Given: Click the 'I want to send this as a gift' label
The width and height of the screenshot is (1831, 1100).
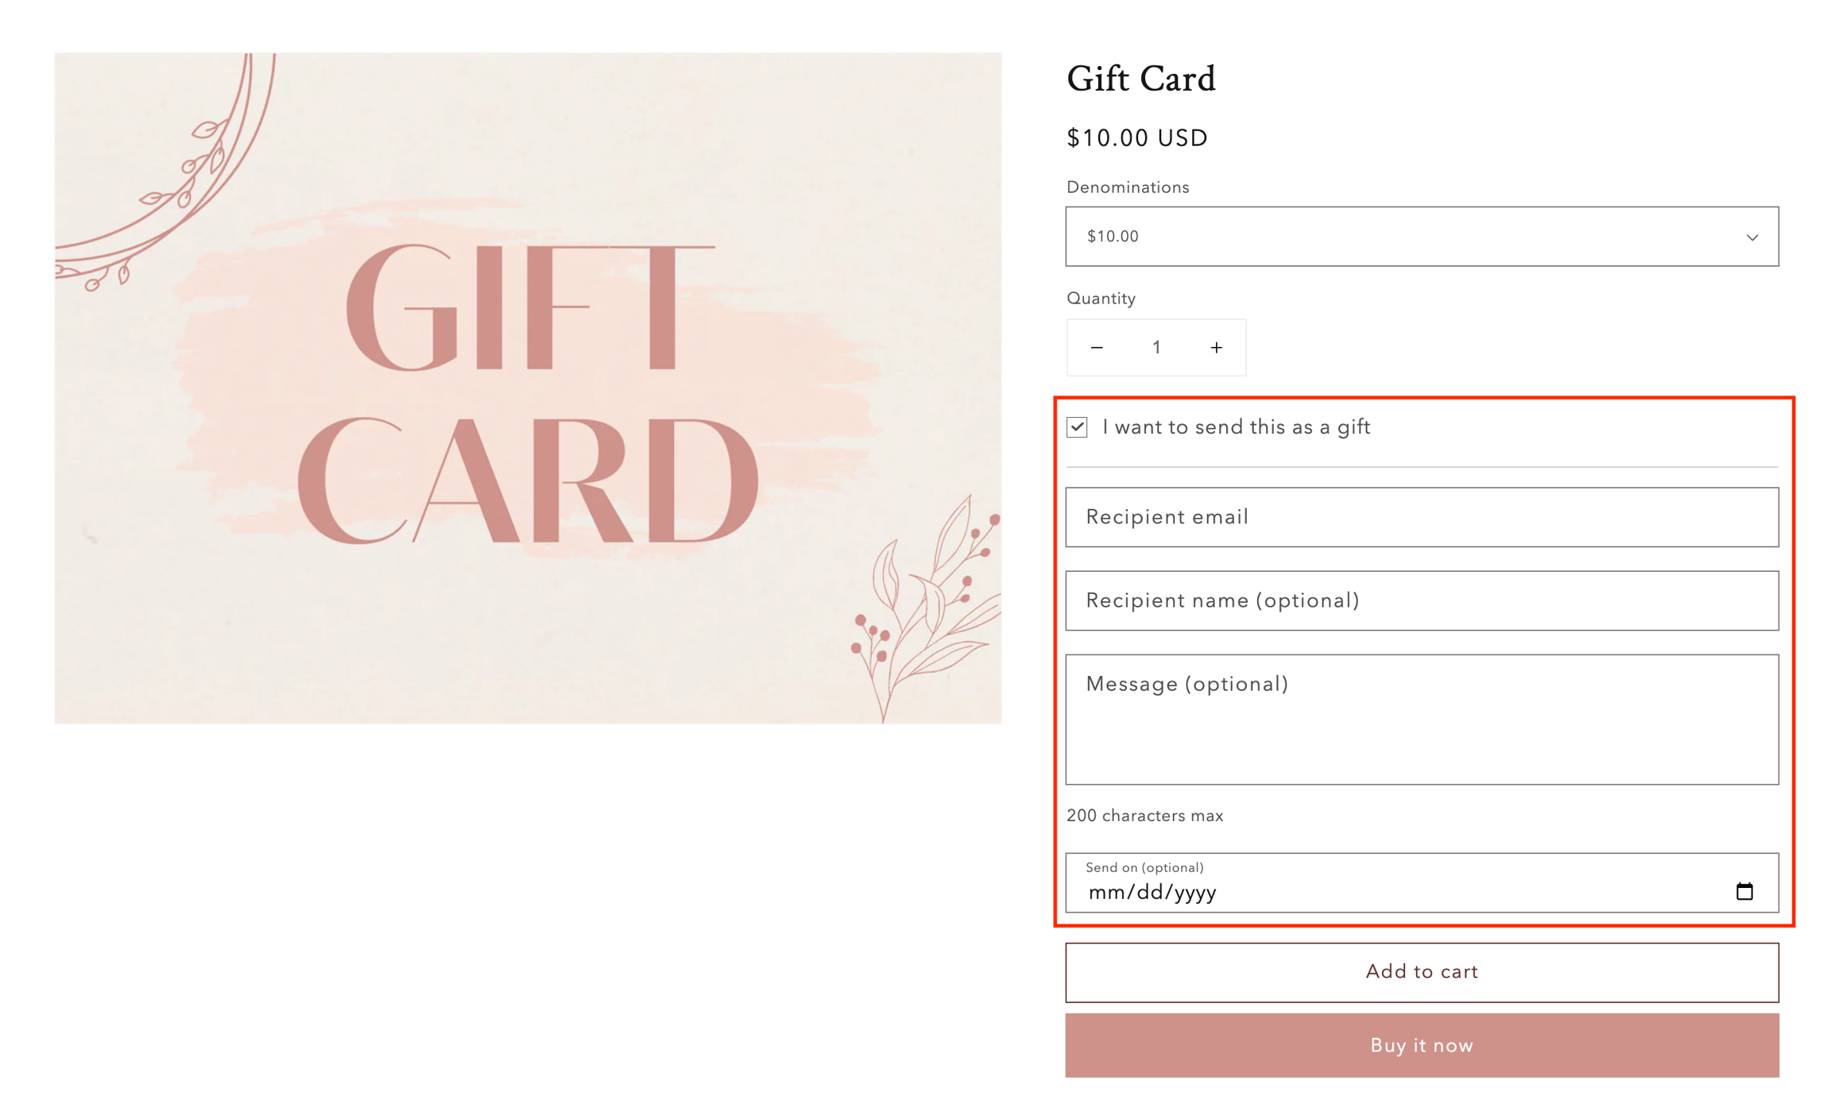Looking at the screenshot, I should tap(1237, 427).
